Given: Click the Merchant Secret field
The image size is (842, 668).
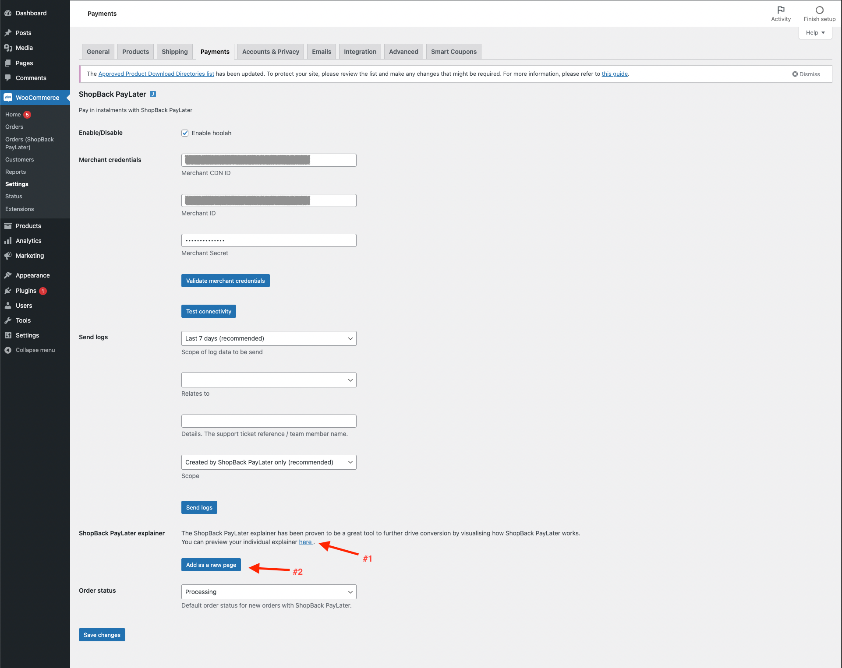Looking at the screenshot, I should pyautogui.click(x=269, y=240).
